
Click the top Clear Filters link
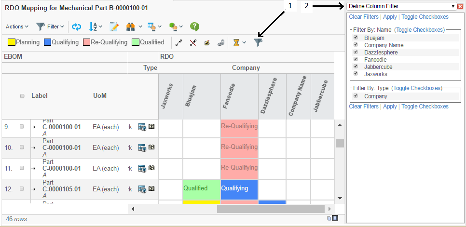pyautogui.click(x=363, y=17)
